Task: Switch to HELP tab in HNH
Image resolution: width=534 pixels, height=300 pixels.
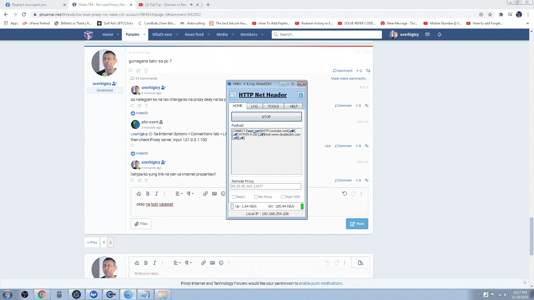Action: point(293,106)
